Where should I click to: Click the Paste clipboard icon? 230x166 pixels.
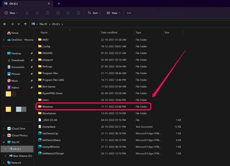point(48,13)
